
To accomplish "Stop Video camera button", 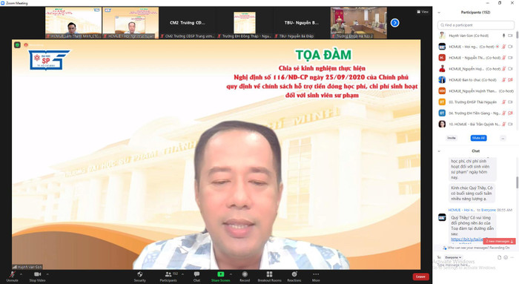I will click(37, 277).
